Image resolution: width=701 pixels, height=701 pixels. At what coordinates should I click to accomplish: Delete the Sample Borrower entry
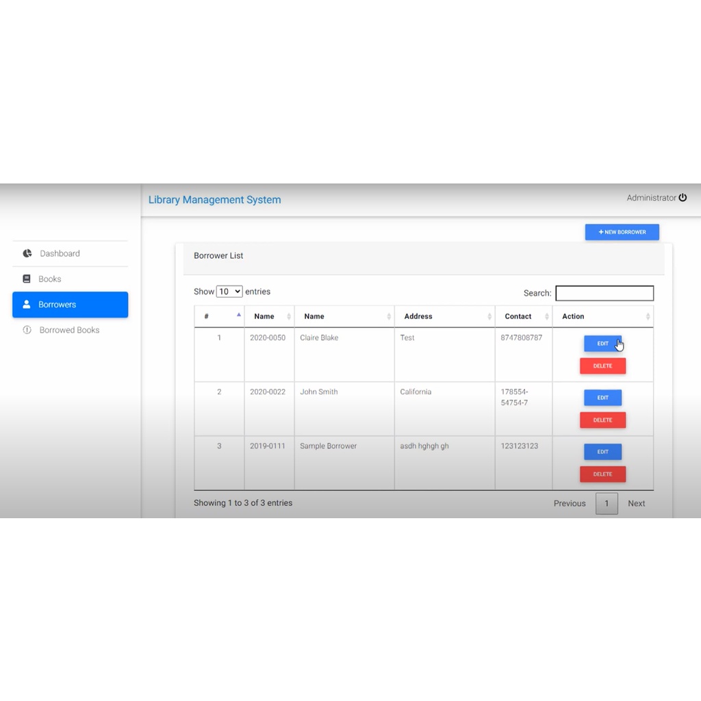pos(602,474)
